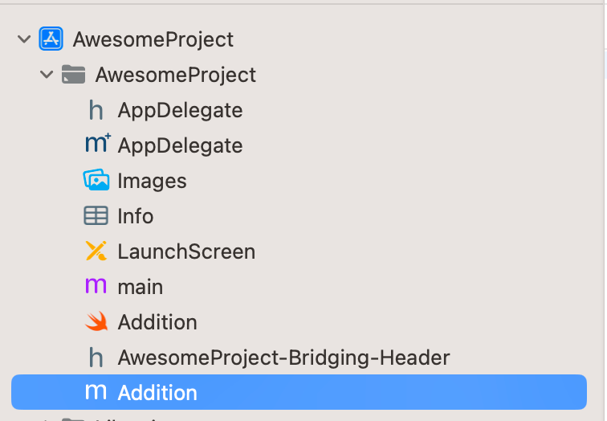The width and height of the screenshot is (607, 421).
Task: Collapse the AwesomeProject folder group
Action: coord(47,75)
